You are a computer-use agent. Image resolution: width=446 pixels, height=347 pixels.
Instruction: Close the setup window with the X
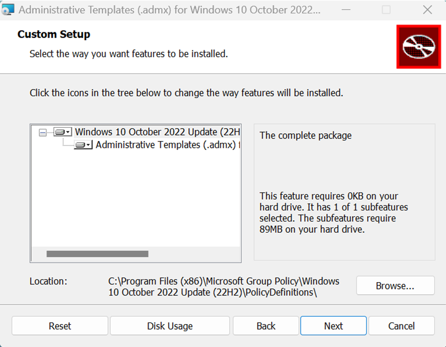(427, 10)
